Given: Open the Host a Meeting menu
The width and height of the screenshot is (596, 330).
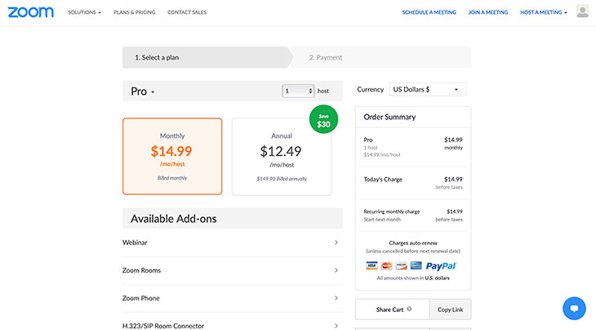Looking at the screenshot, I should pos(544,12).
